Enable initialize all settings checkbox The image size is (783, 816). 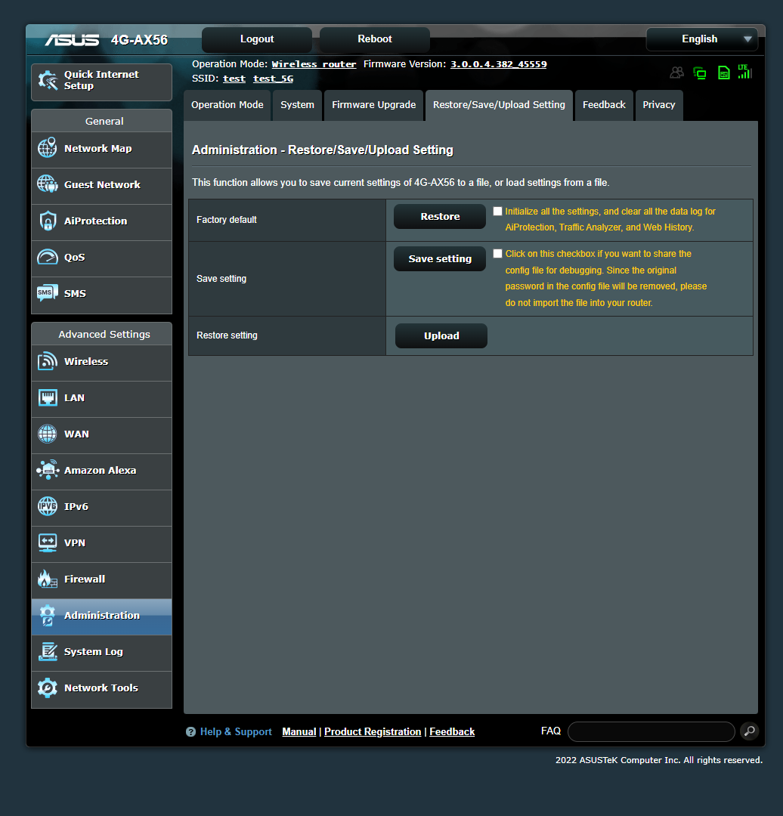[498, 211]
